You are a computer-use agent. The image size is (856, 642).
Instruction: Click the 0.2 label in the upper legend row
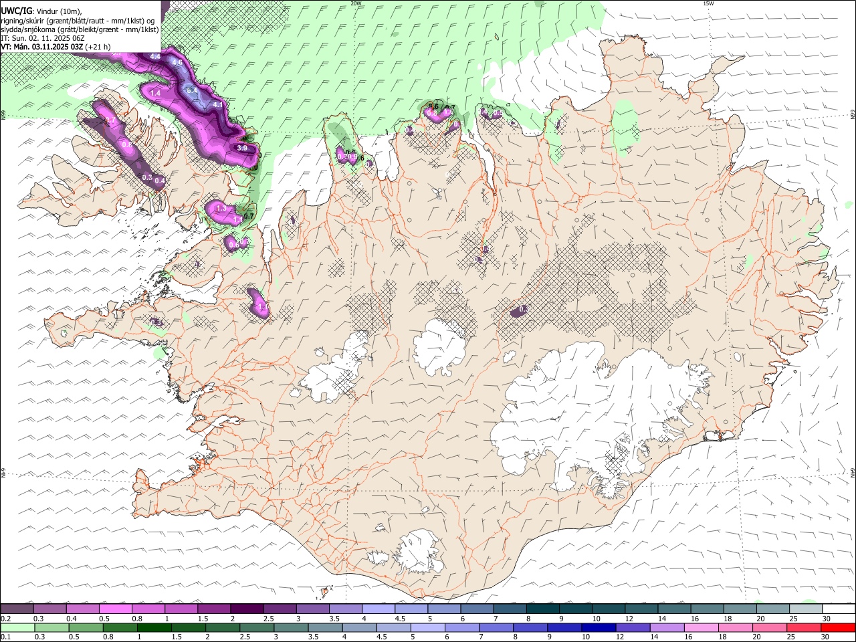[5, 619]
